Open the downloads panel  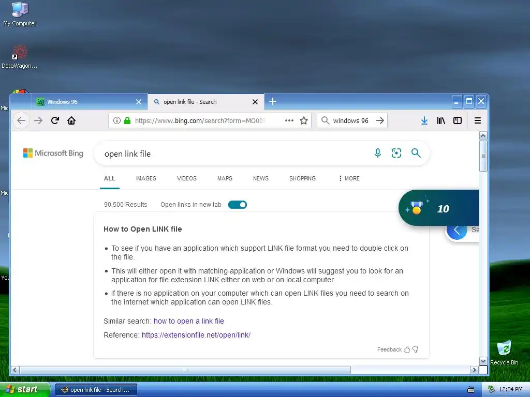[424, 120]
